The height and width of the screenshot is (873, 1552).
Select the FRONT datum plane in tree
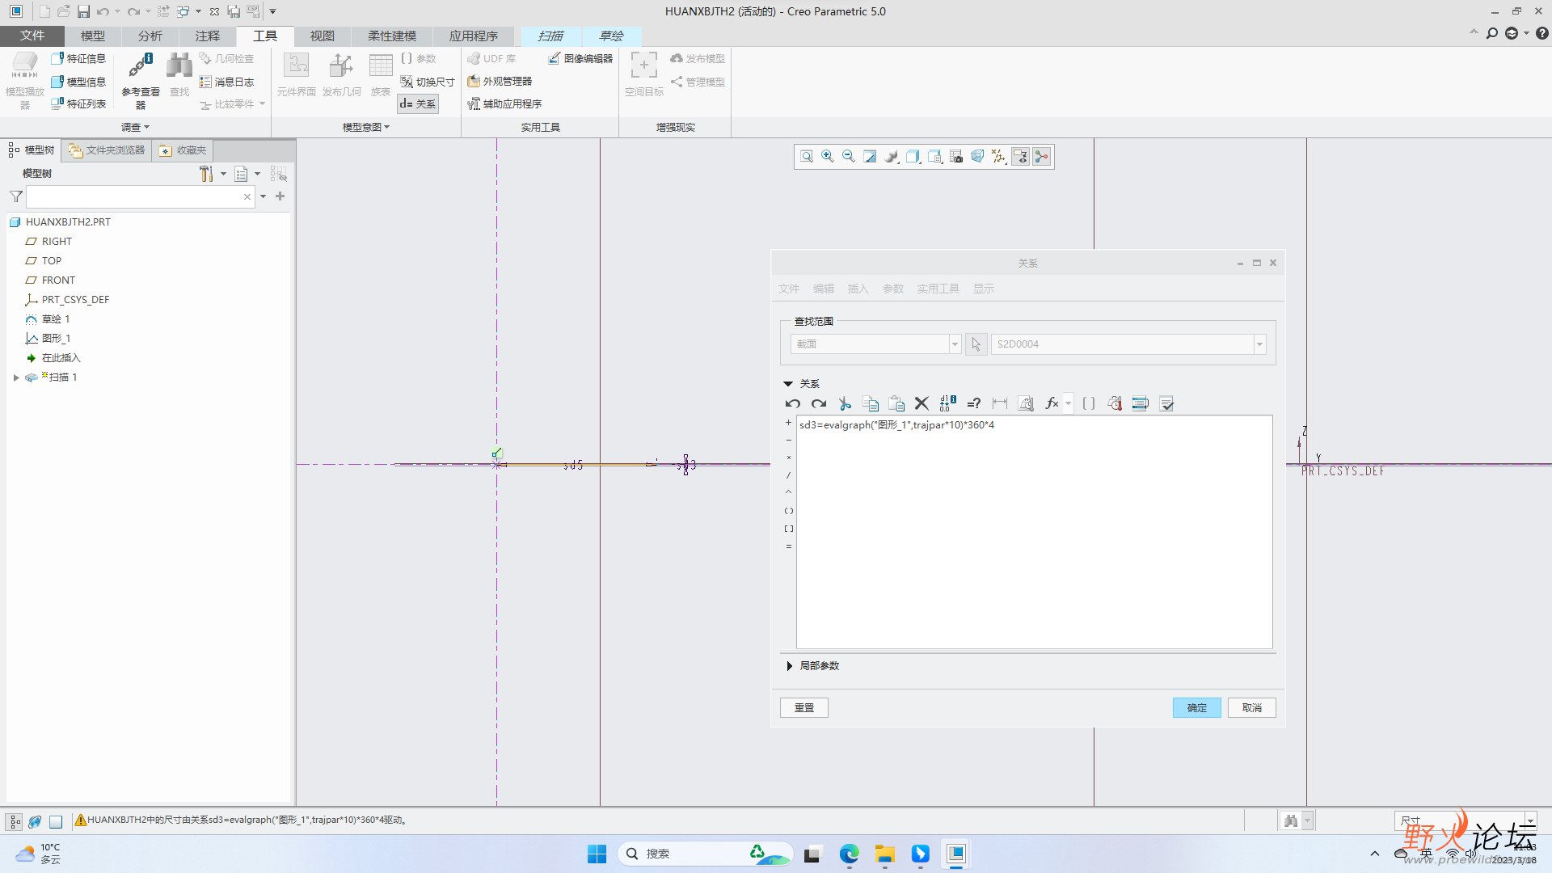(50, 280)
